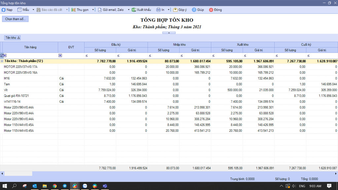Viewport: 338px width, 190px height.
Task: Open Microsoft Teams from the taskbar
Action: [x=105, y=186]
